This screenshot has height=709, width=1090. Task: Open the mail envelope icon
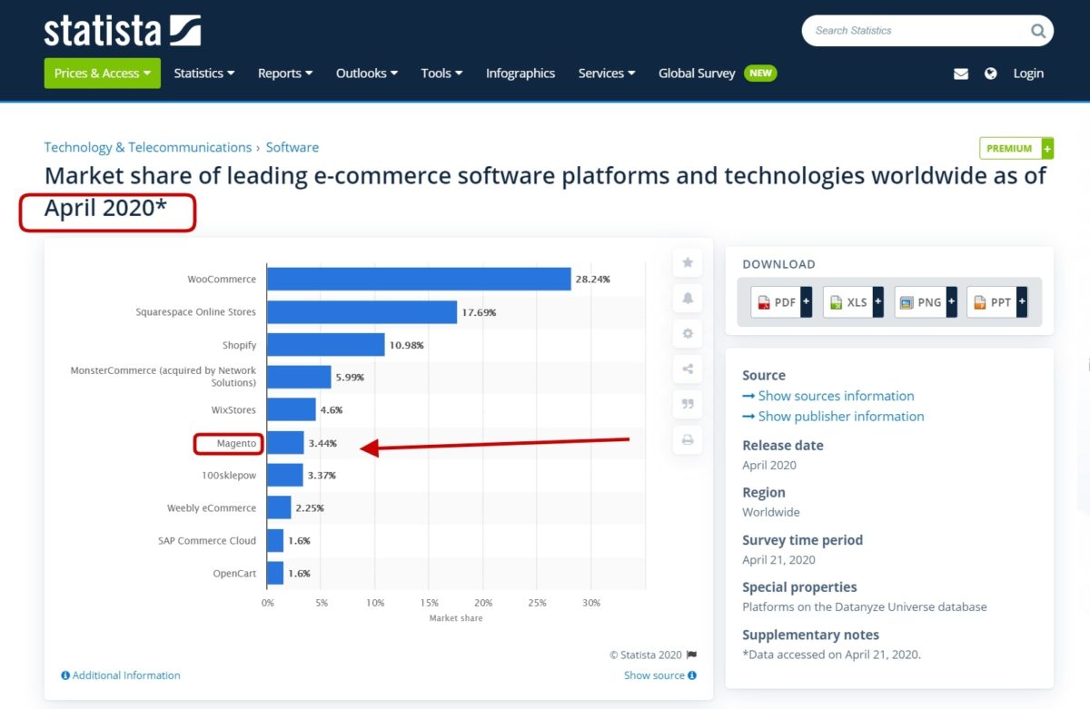tap(961, 74)
